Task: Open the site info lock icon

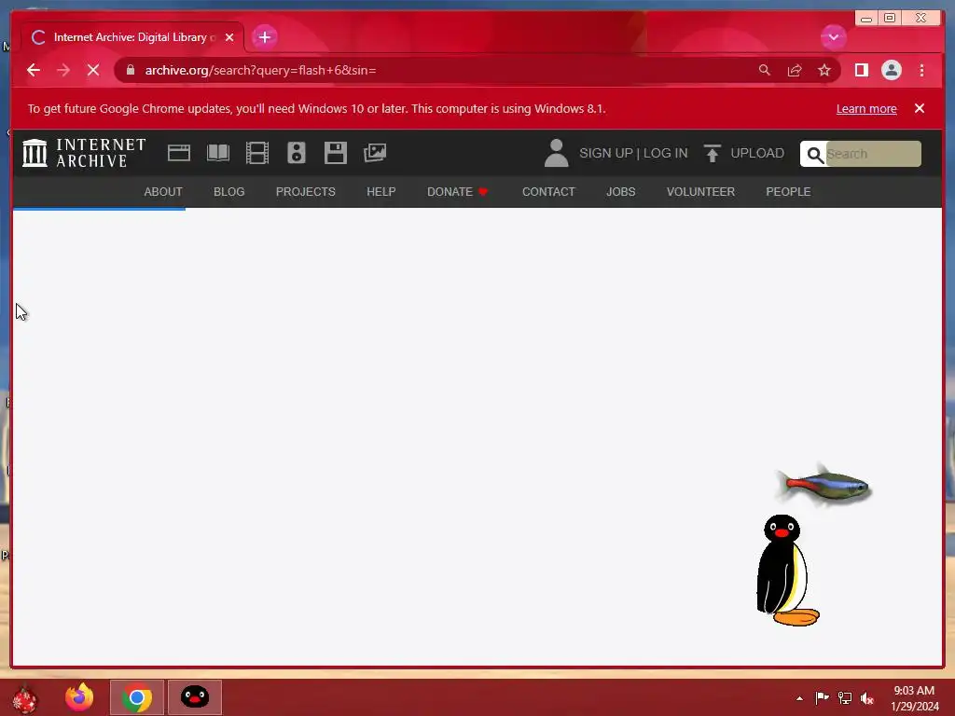Action: click(x=131, y=70)
